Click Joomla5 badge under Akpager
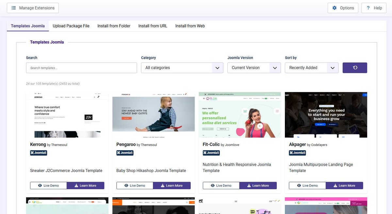Viewport: 392px width, 214px height. [x=297, y=153]
